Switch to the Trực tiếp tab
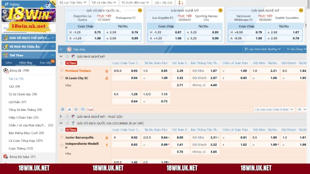The width and height of the screenshot is (310, 174). [45, 62]
